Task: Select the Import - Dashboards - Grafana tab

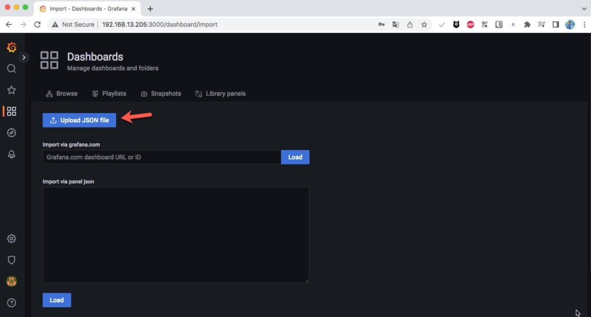Action: (88, 9)
